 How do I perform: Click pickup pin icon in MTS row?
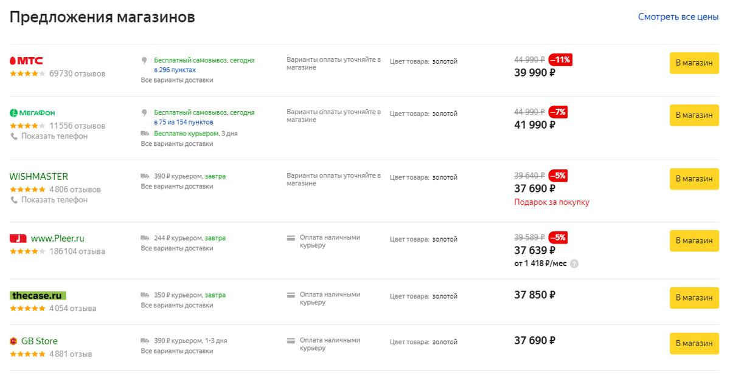click(x=145, y=61)
